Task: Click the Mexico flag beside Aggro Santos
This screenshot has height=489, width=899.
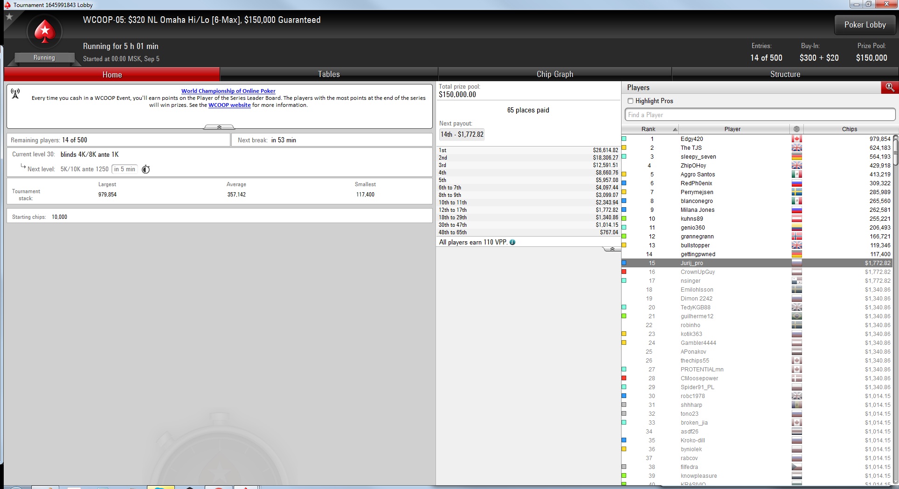Action: click(796, 175)
